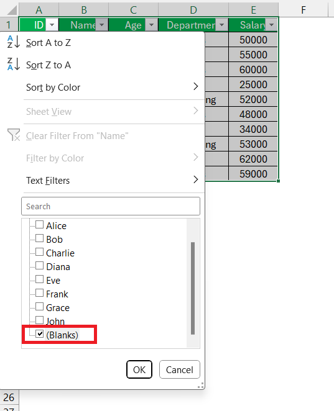Image resolution: width=334 pixels, height=411 pixels.
Task: Choose Sort Z to A
Action: [x=102, y=65]
